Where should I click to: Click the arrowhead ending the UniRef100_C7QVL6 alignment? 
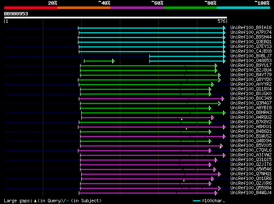coord(210,150)
